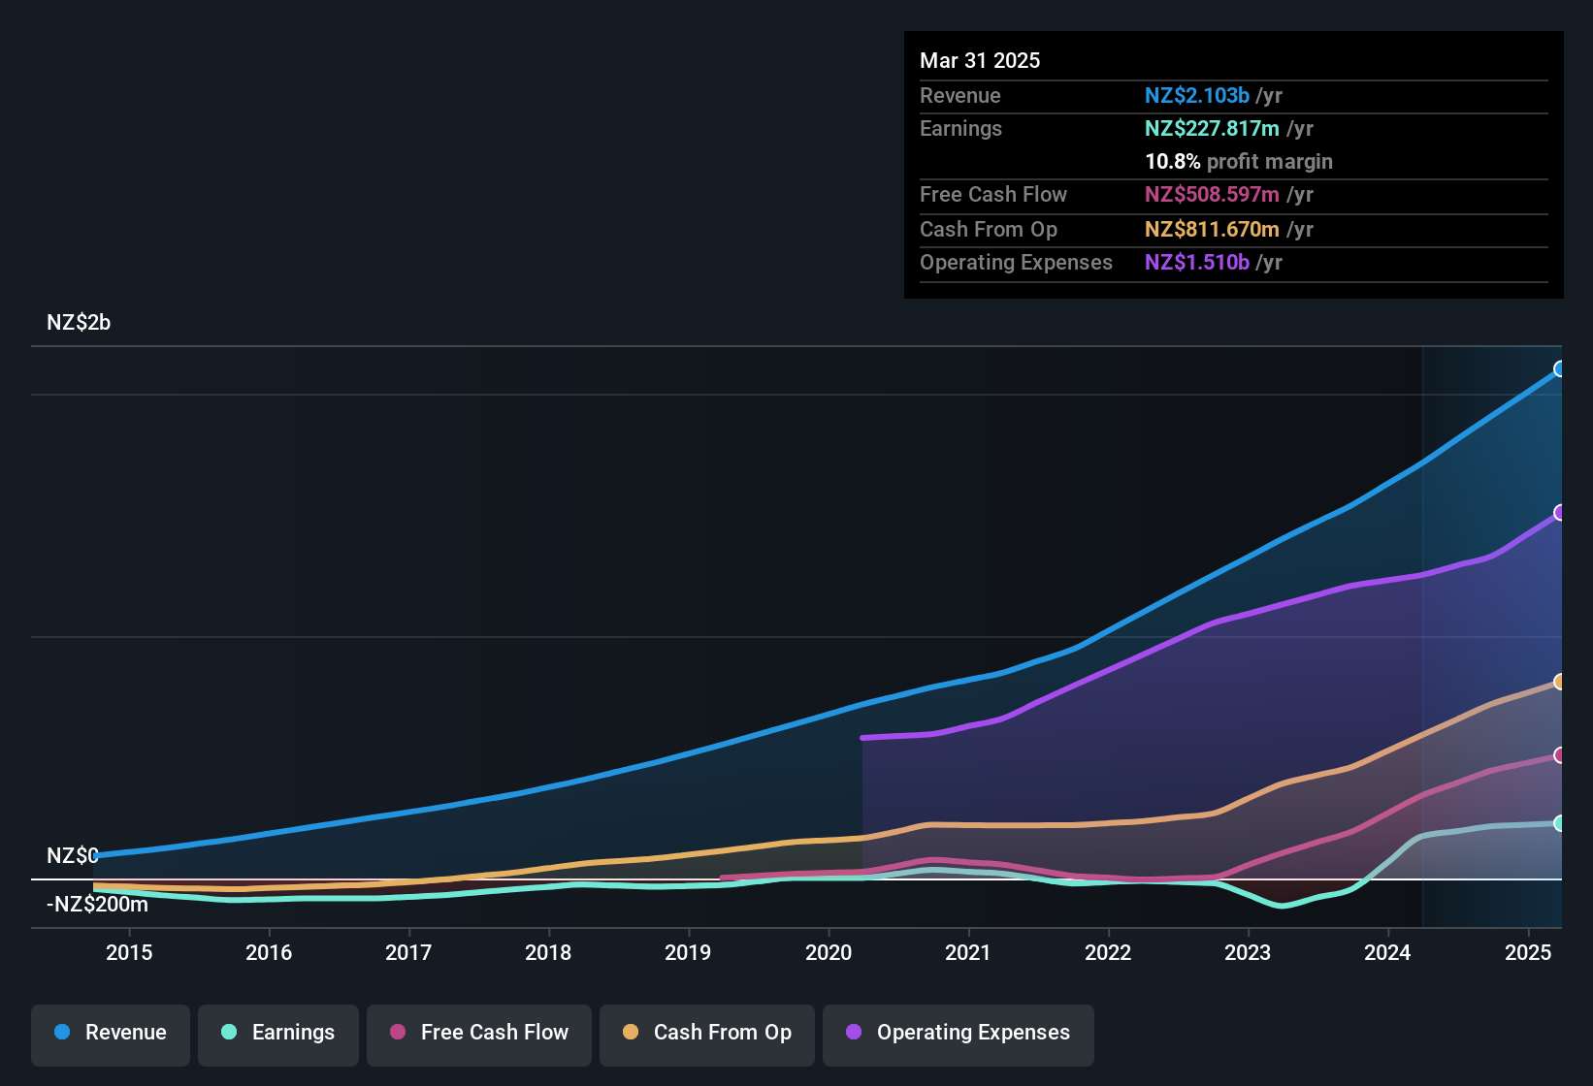
Task: Select the Revenue endpoint marker on the chart
Action: [x=1560, y=369]
